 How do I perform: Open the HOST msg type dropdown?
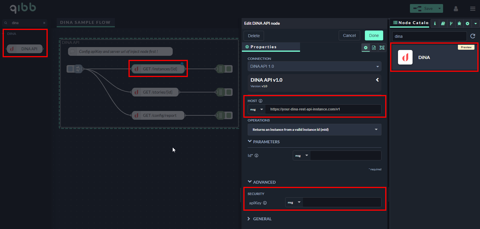[256, 109]
